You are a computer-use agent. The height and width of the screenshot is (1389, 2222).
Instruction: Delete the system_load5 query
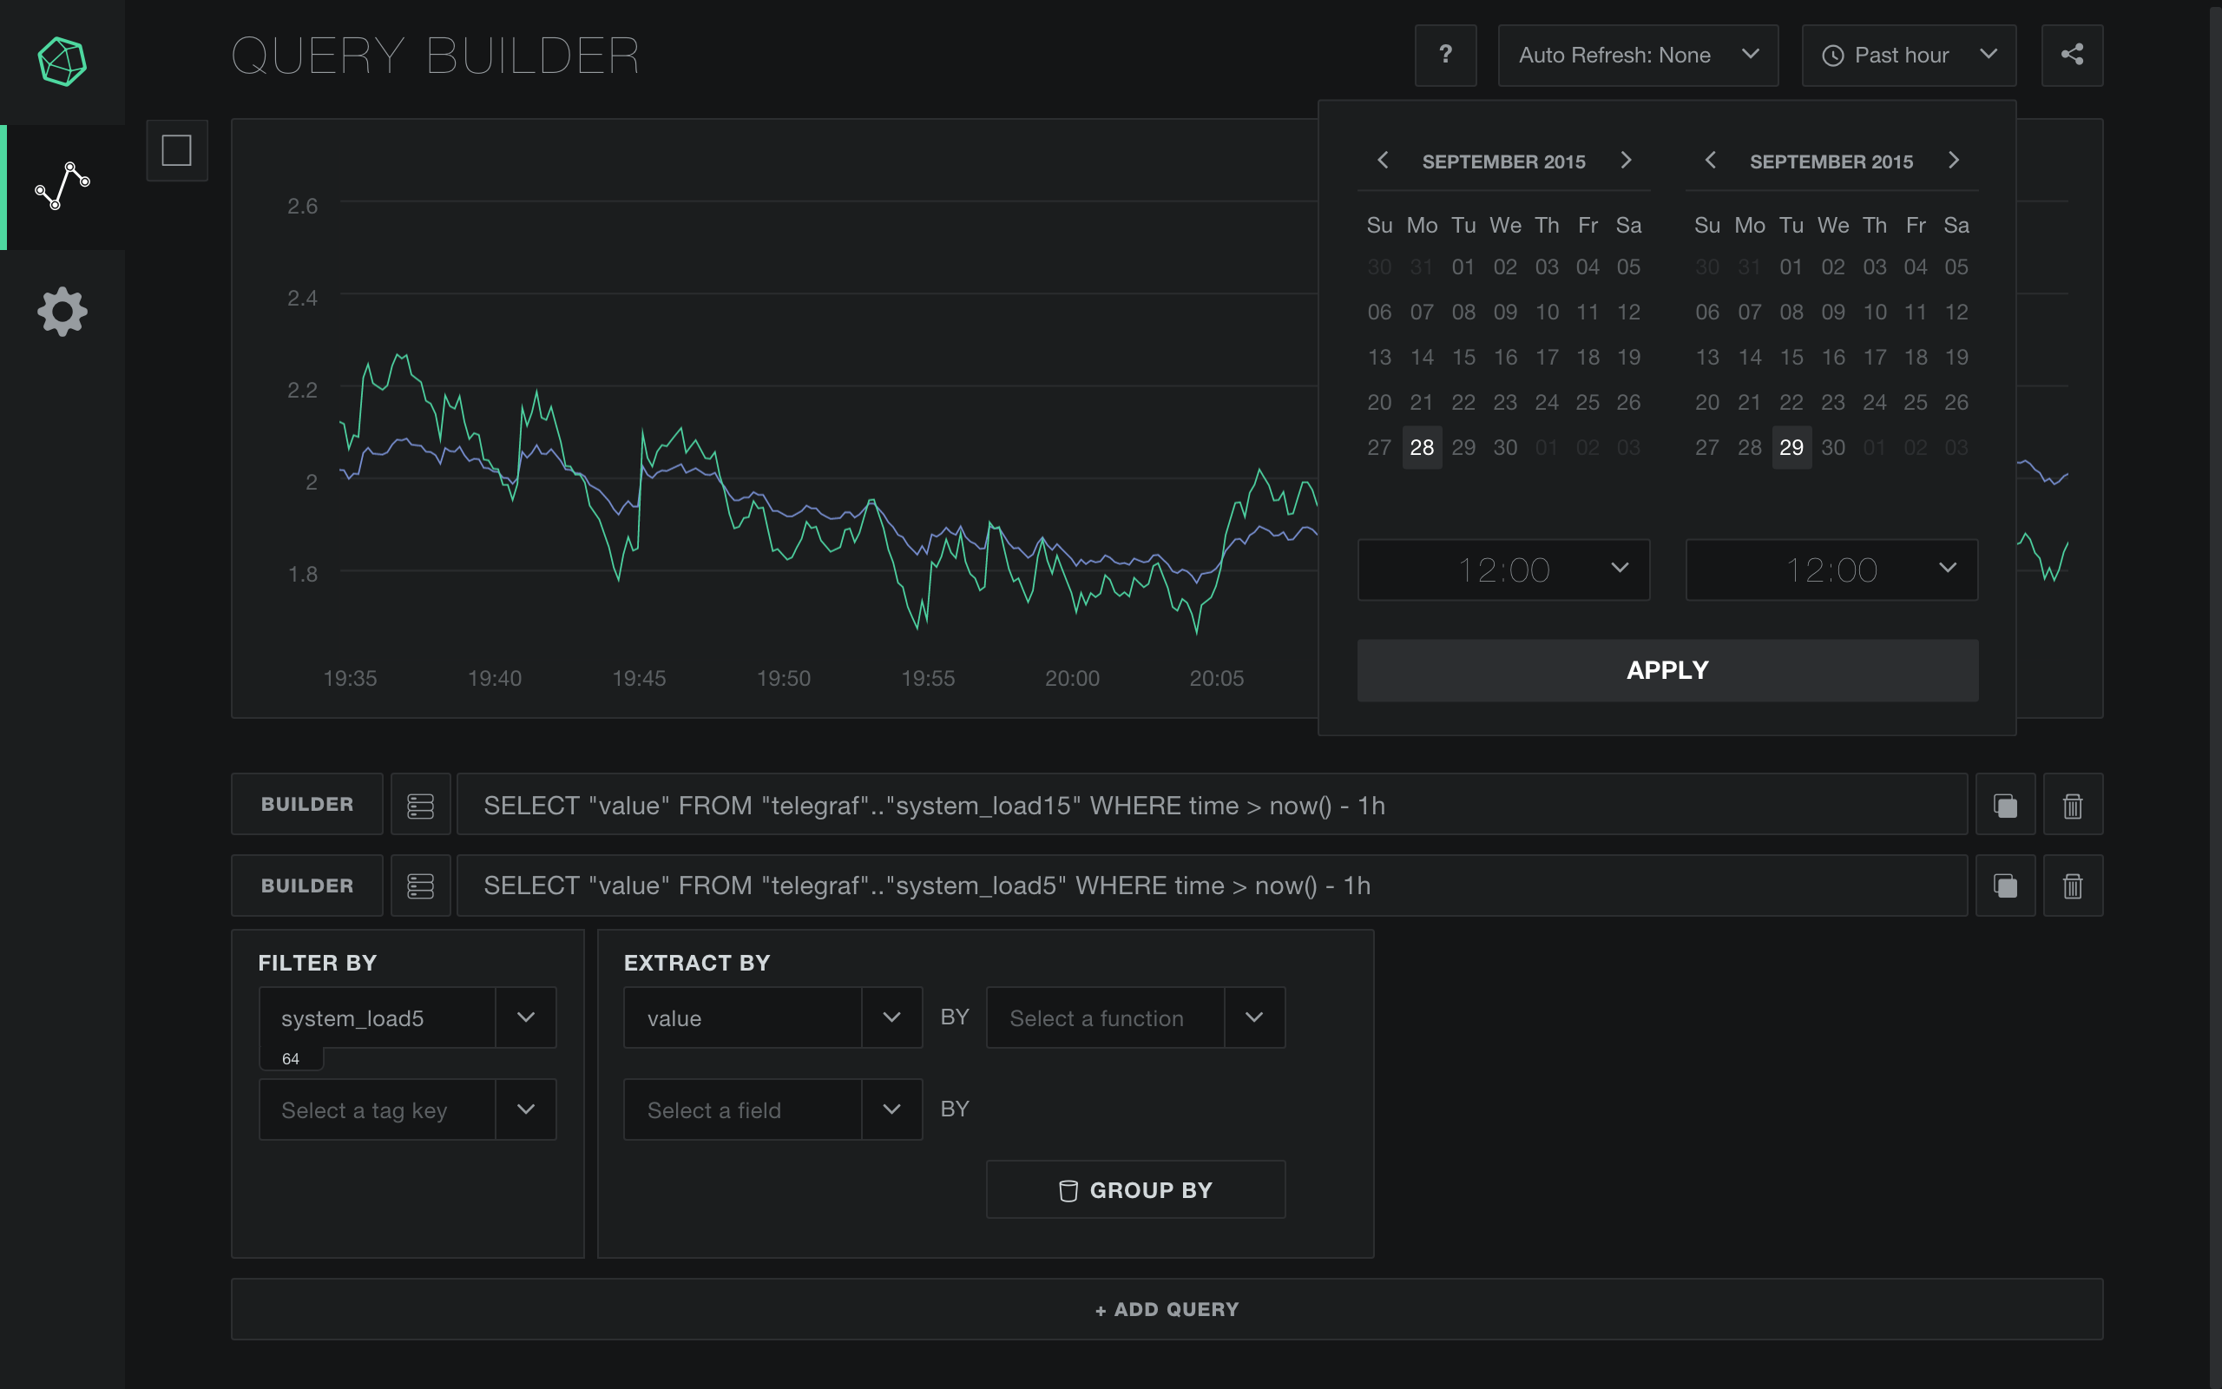(x=2073, y=885)
